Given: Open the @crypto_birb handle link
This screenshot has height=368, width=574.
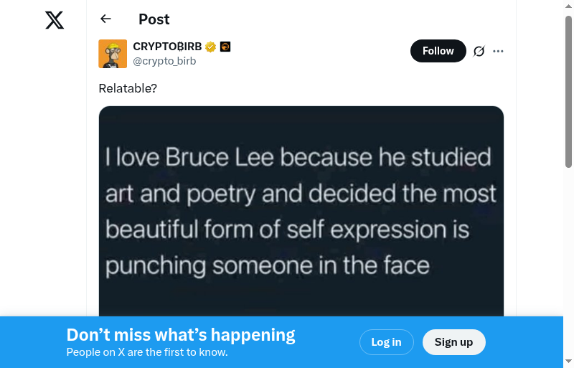Looking at the screenshot, I should pyautogui.click(x=164, y=61).
